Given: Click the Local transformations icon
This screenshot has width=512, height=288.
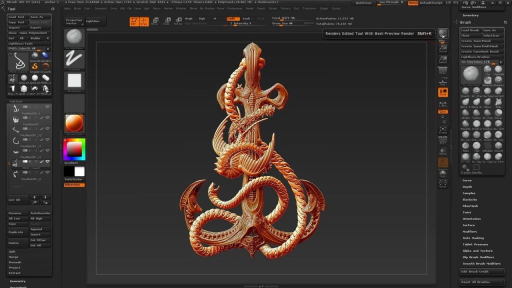Looking at the screenshot, I should pyautogui.click(x=443, y=92).
